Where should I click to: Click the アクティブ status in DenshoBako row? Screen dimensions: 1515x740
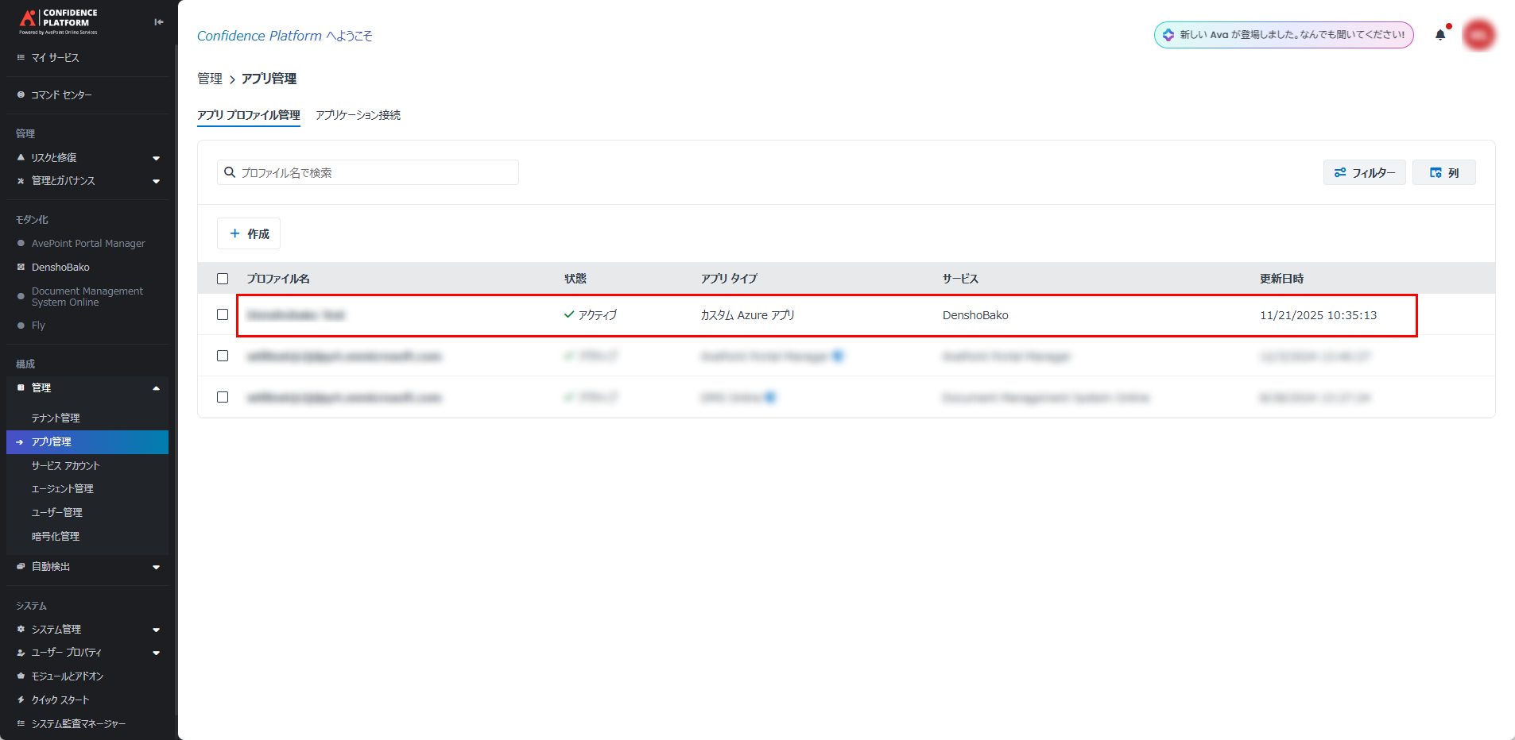pyautogui.click(x=591, y=315)
